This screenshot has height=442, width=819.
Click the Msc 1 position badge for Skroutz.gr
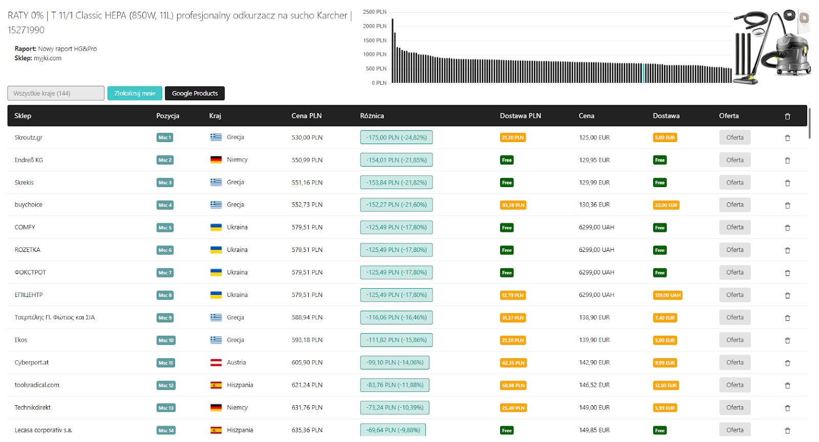(165, 137)
